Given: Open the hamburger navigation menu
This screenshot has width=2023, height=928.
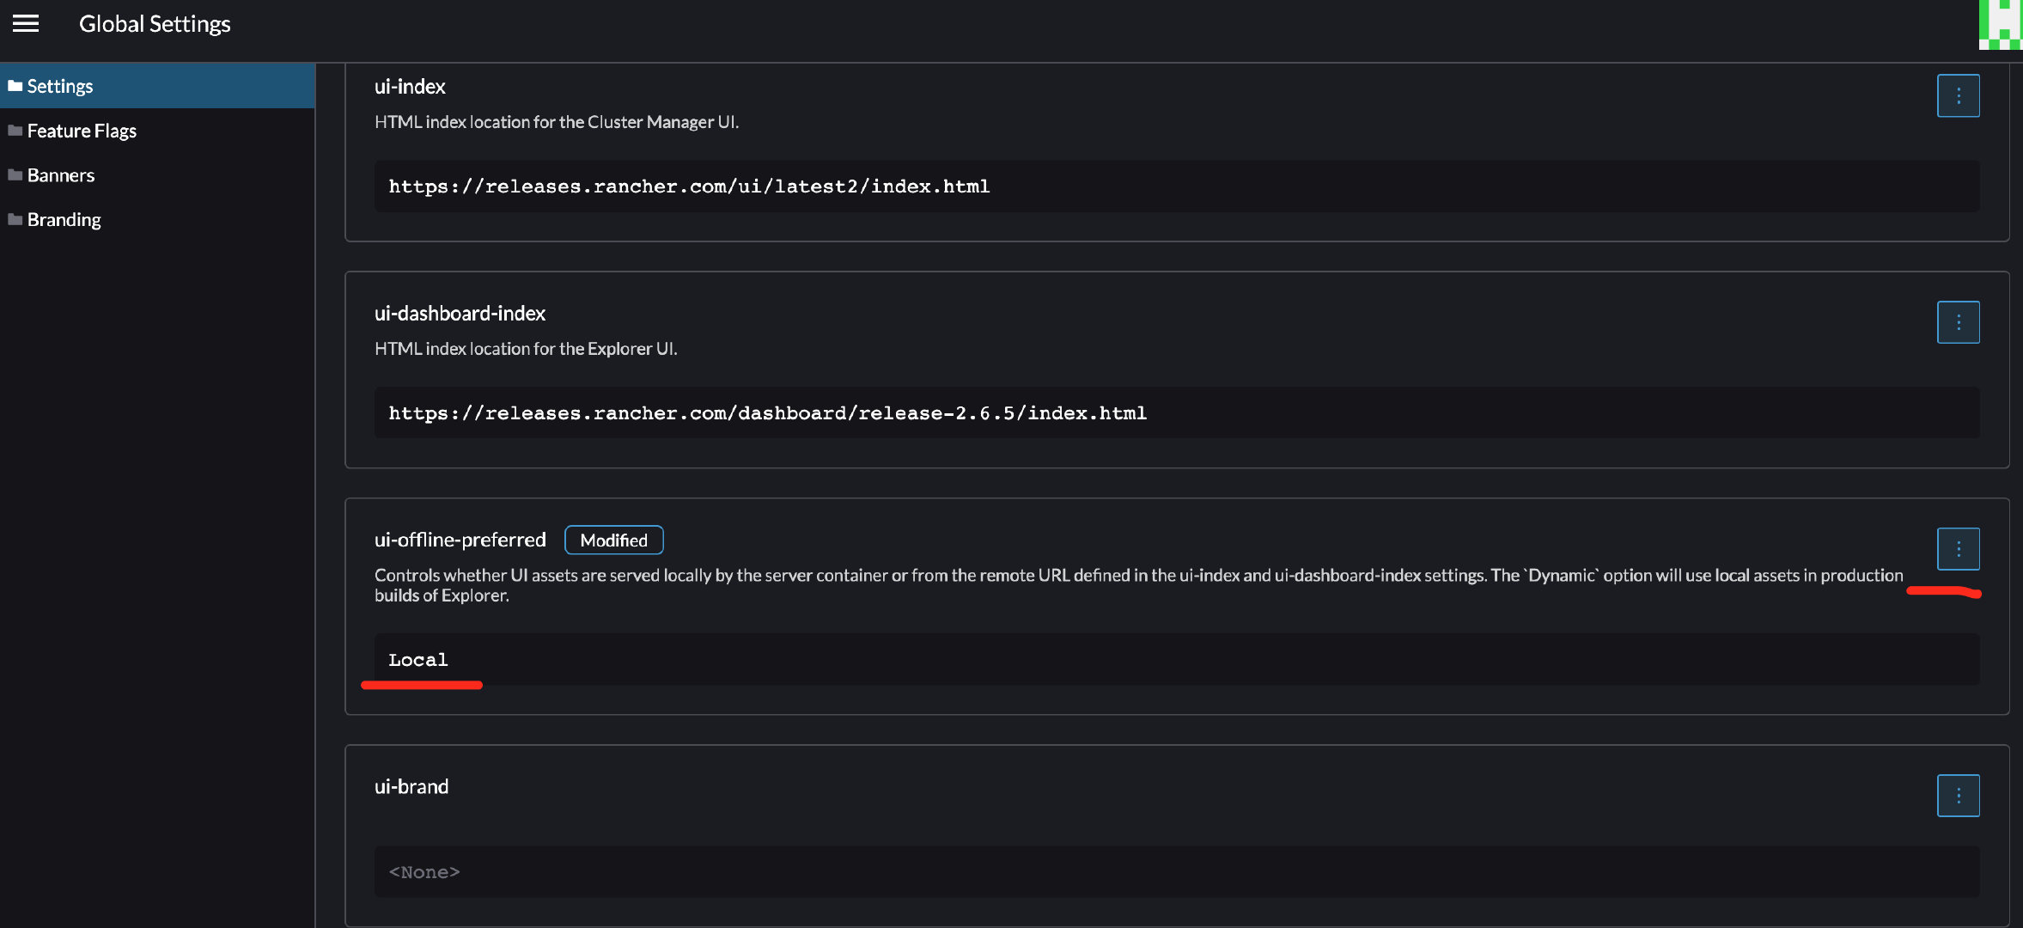Looking at the screenshot, I should pos(26,24).
